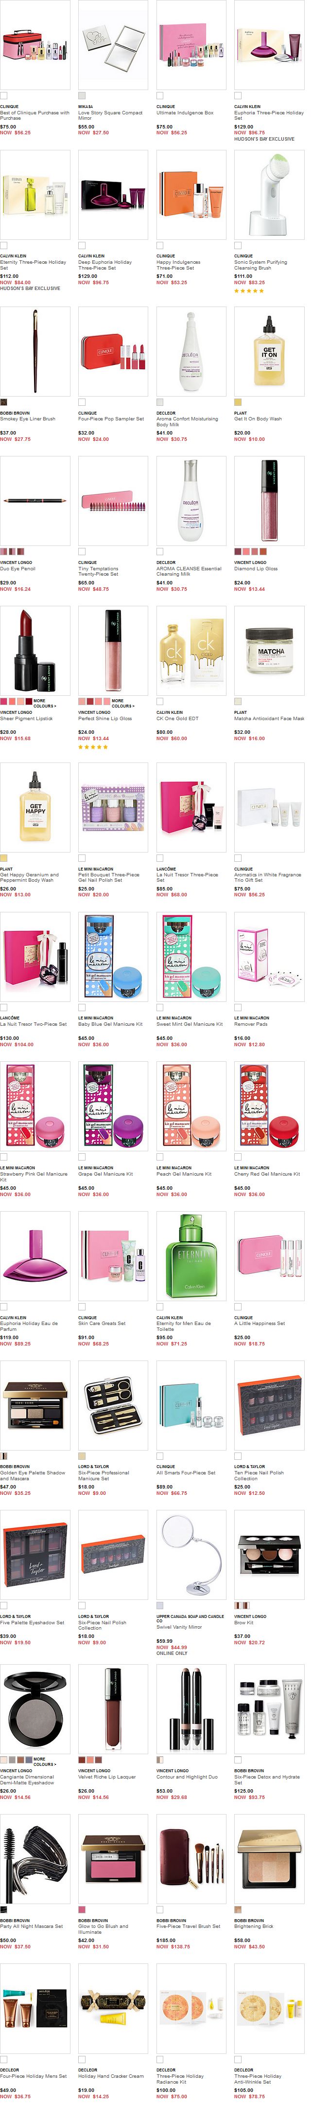
Task: Select the first colour swatch under Diamond Lip Gloss
Action: tap(238, 551)
